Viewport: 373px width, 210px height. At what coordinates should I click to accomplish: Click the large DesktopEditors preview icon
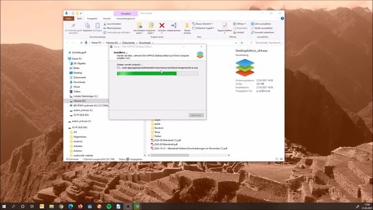point(245,68)
